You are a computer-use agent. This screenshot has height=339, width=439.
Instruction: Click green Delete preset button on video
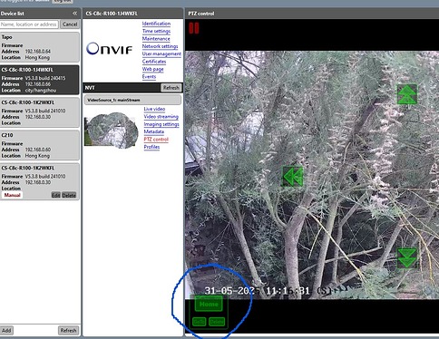pyautogui.click(x=217, y=322)
